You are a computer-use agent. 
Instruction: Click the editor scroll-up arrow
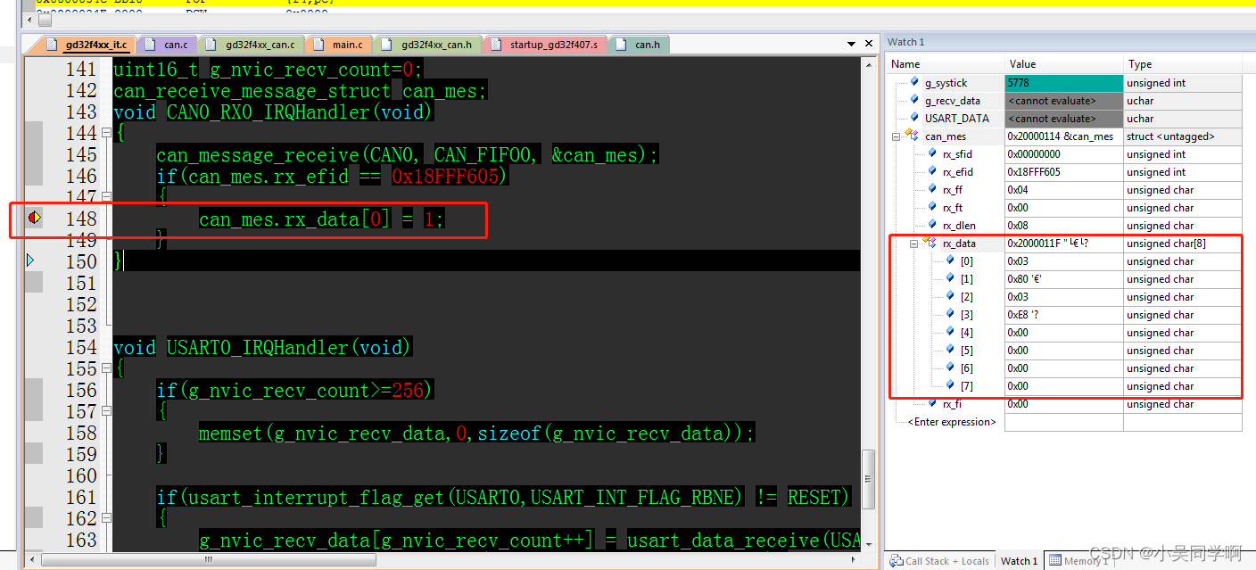pos(869,63)
